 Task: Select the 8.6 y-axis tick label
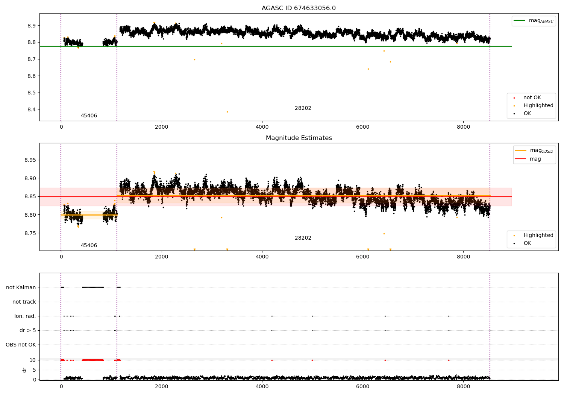(31, 76)
